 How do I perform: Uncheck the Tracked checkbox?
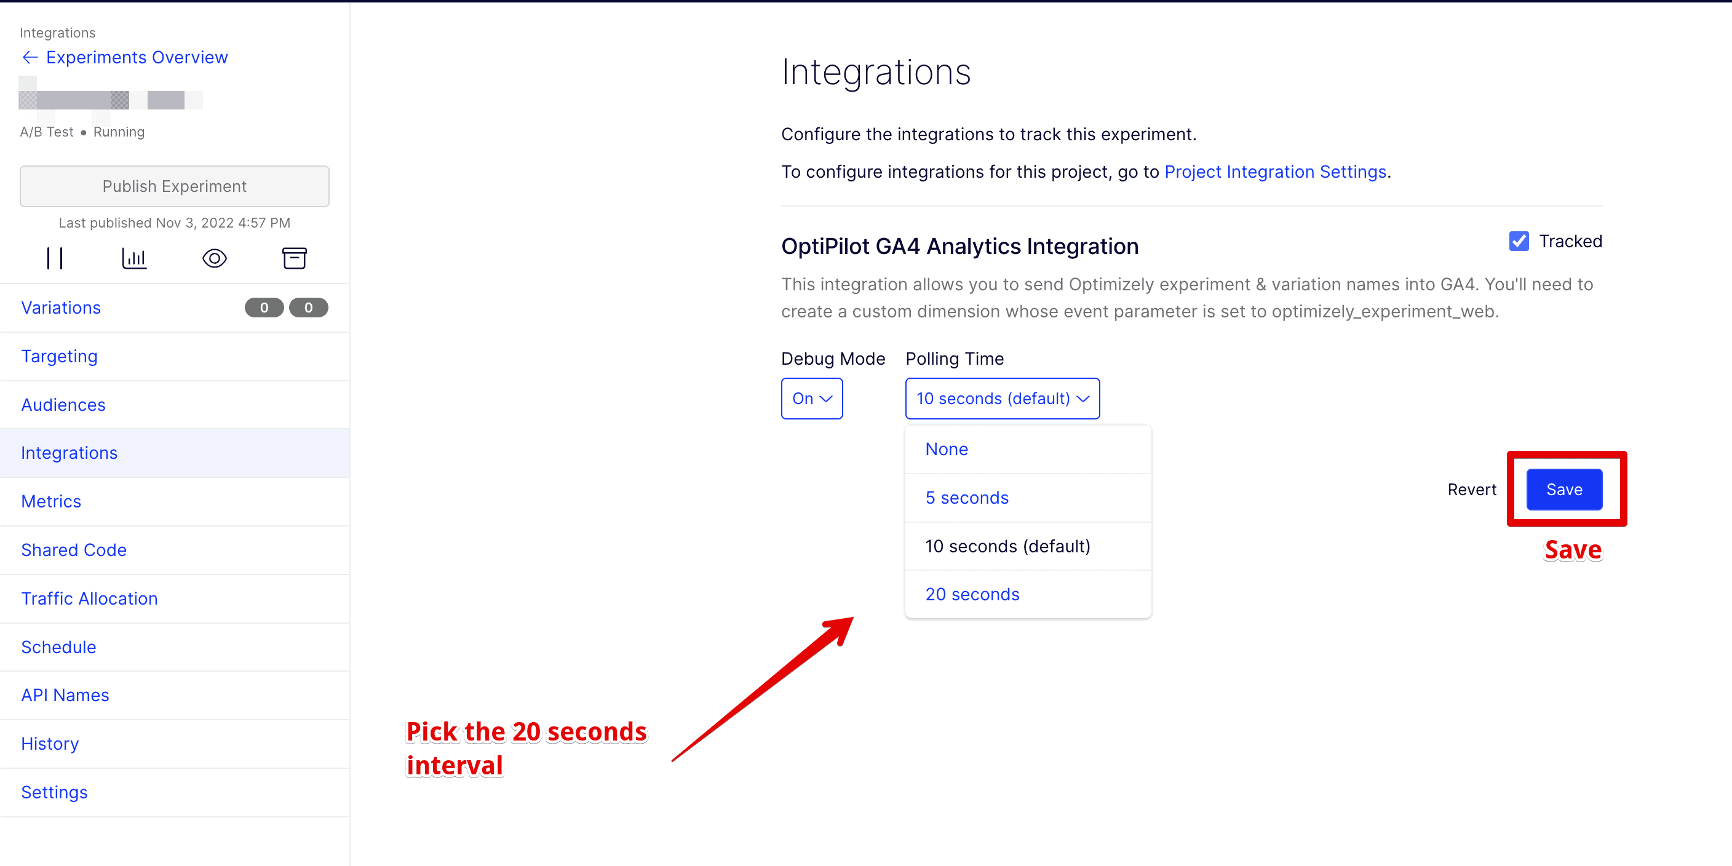pos(1519,241)
